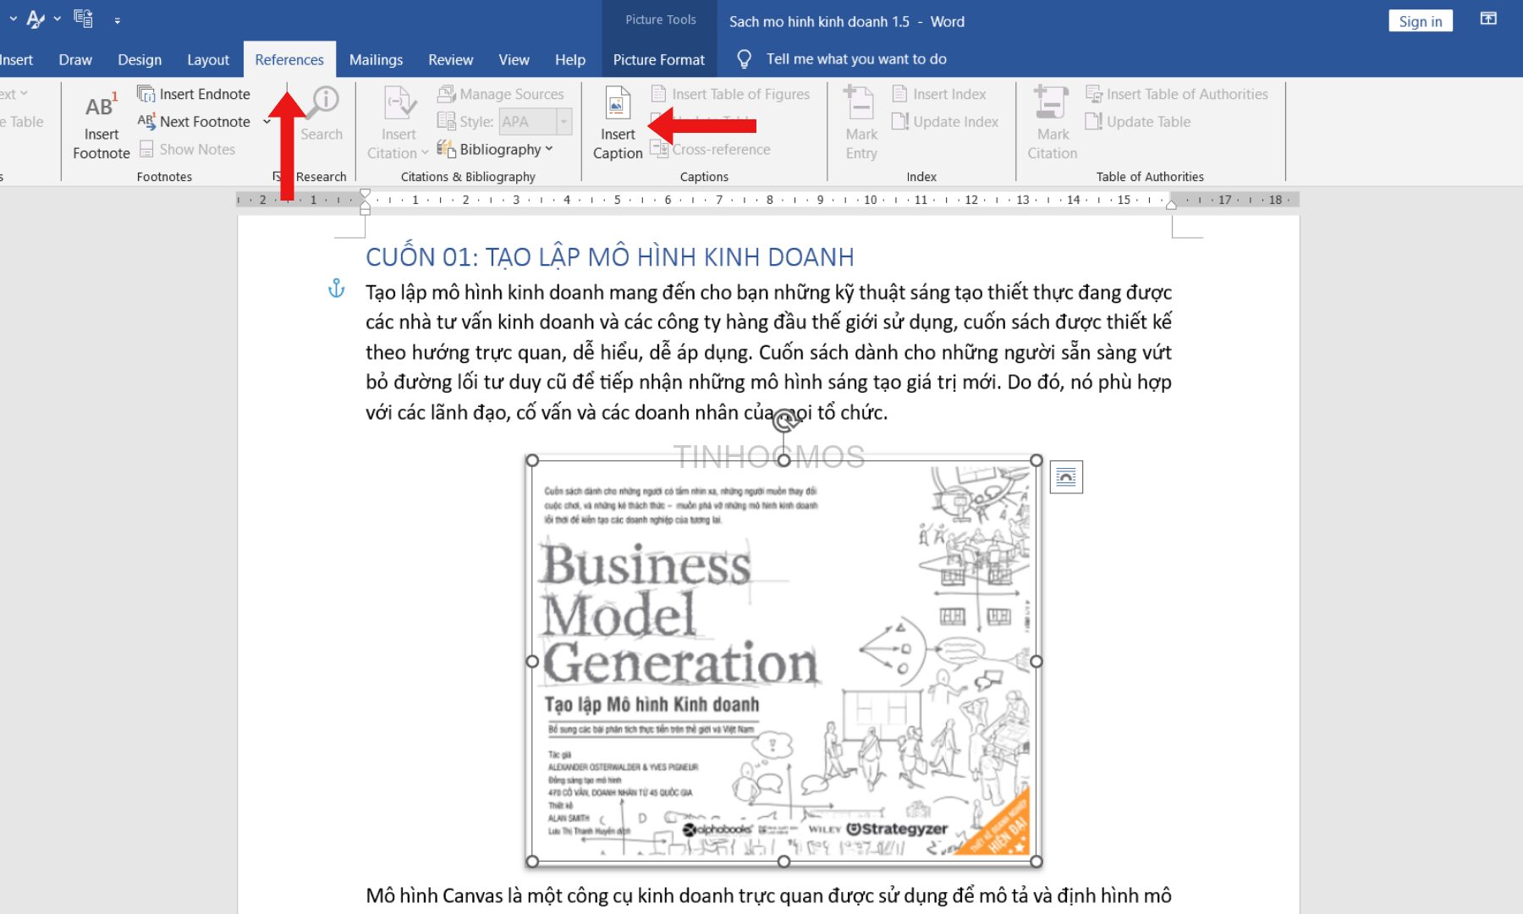1523x914 pixels.
Task: Click the Cross-reference button
Action: 711,149
